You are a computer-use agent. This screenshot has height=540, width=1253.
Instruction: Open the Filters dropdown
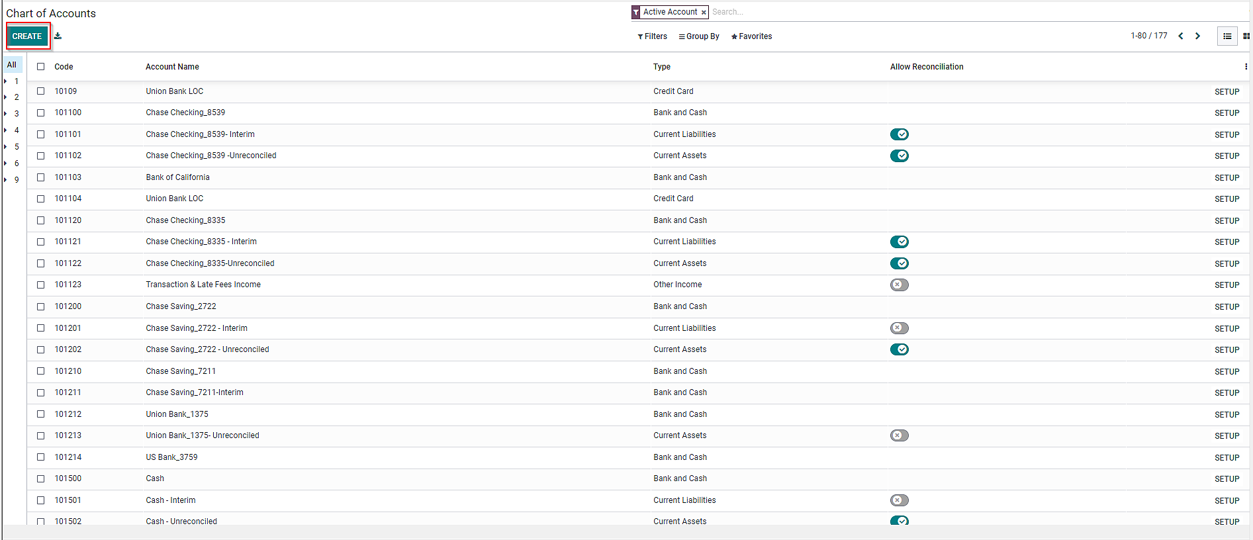653,36
